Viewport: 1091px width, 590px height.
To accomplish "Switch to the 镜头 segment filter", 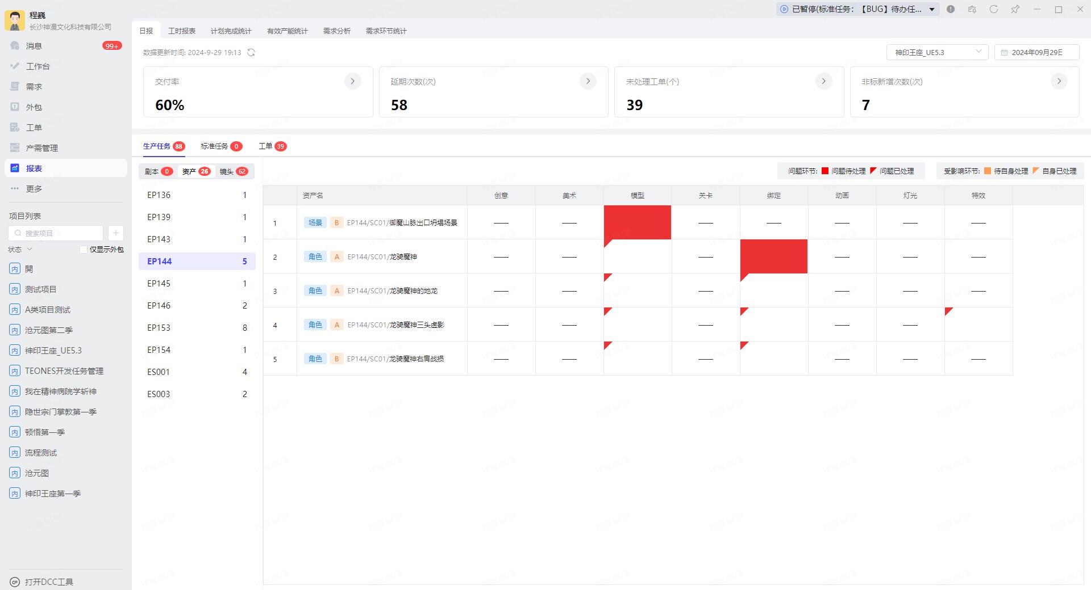I will (x=234, y=171).
